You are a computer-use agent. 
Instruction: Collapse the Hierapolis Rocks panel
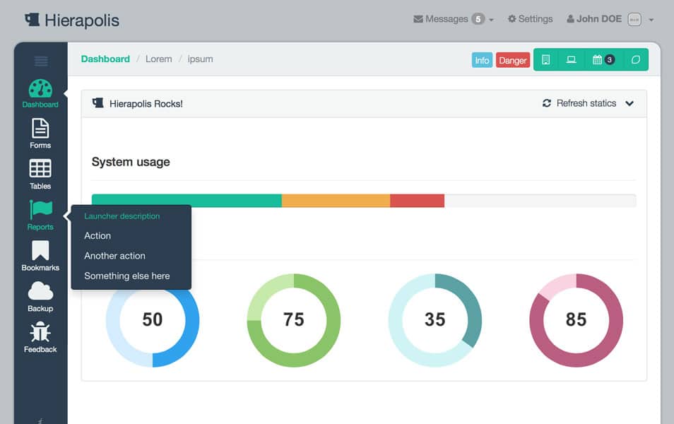pos(629,103)
